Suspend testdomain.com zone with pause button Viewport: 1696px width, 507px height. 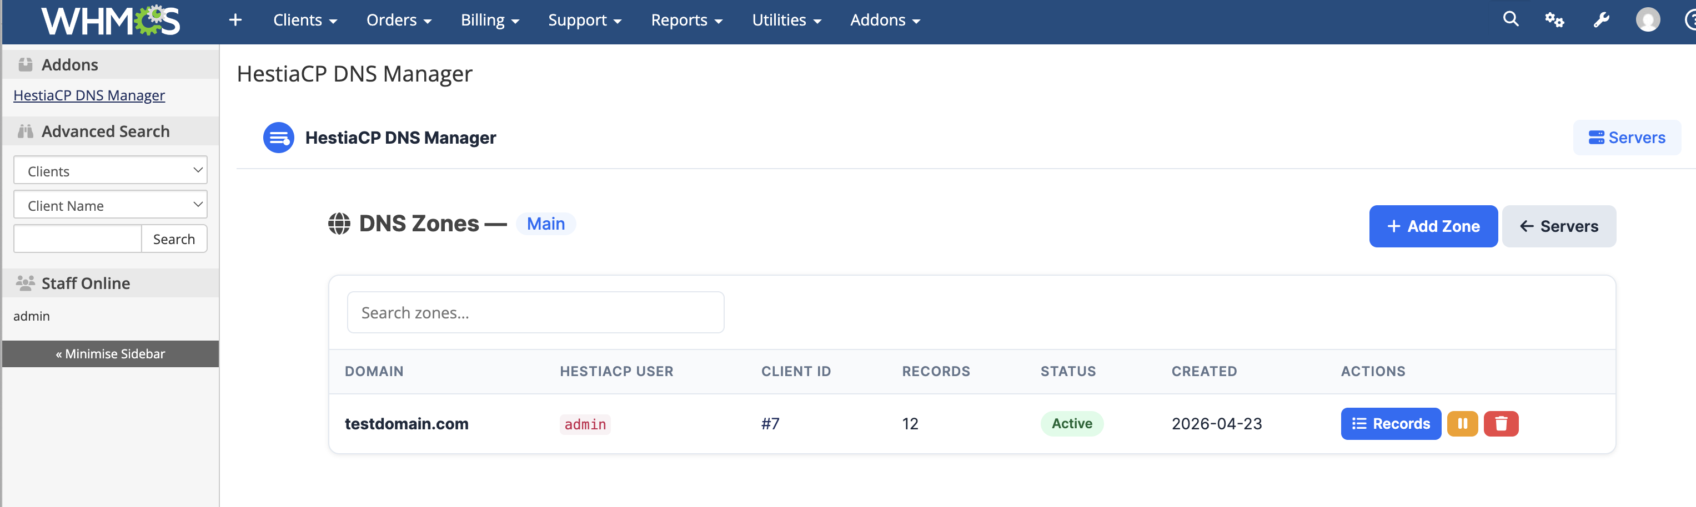point(1462,423)
